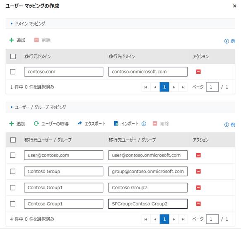This screenshot has width=241, height=229.
Task: Go to first page in user/group mapping pager
Action: click(146, 219)
